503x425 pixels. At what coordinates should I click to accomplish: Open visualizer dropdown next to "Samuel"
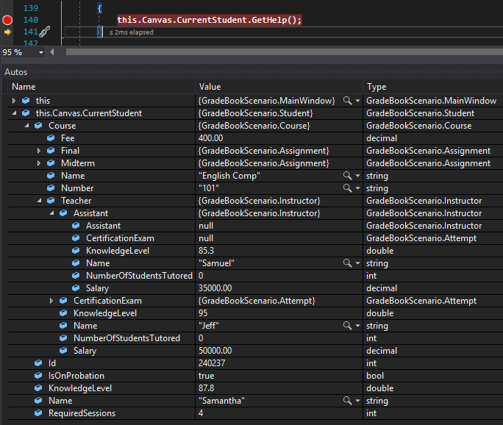[357, 263]
